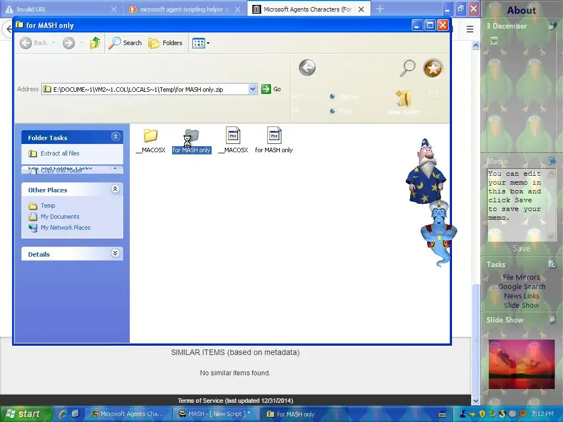563x422 pixels.
Task: Click the Forward arrow in explorer toolbar
Action: [69, 43]
